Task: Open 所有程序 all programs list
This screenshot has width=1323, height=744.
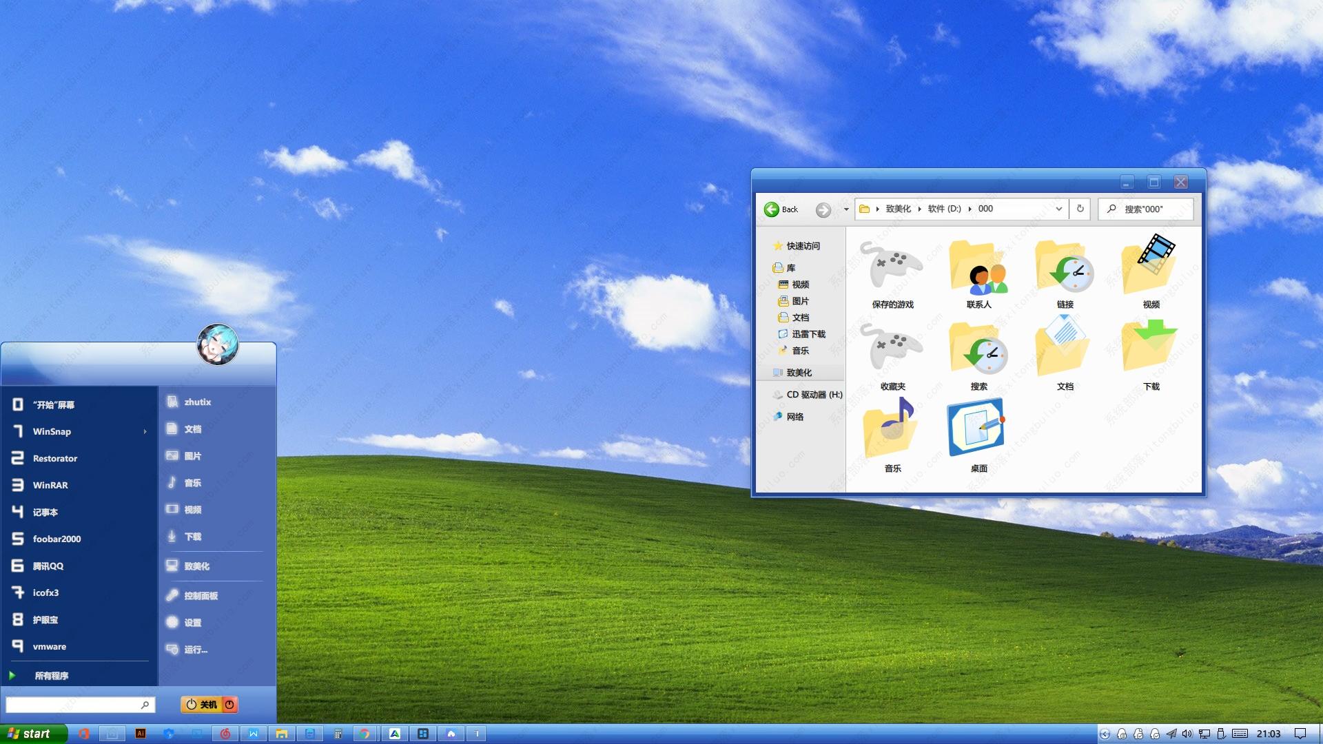Action: pos(52,676)
